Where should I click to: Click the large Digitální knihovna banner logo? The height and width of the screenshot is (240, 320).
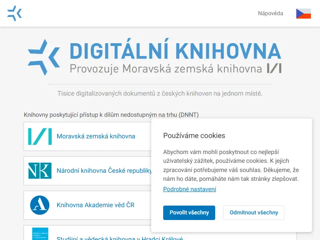click(x=154, y=57)
